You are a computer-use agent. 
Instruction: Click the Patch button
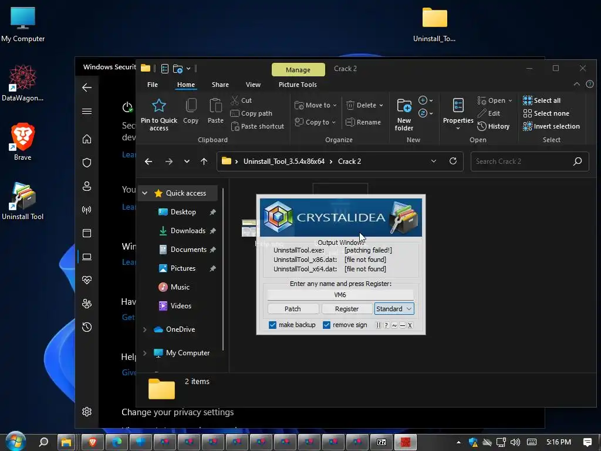click(293, 309)
